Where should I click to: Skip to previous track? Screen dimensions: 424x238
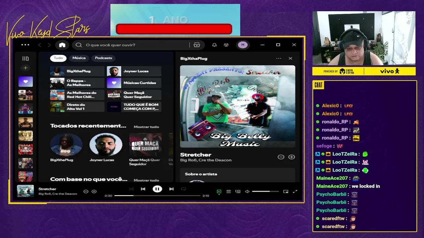pos(143,189)
